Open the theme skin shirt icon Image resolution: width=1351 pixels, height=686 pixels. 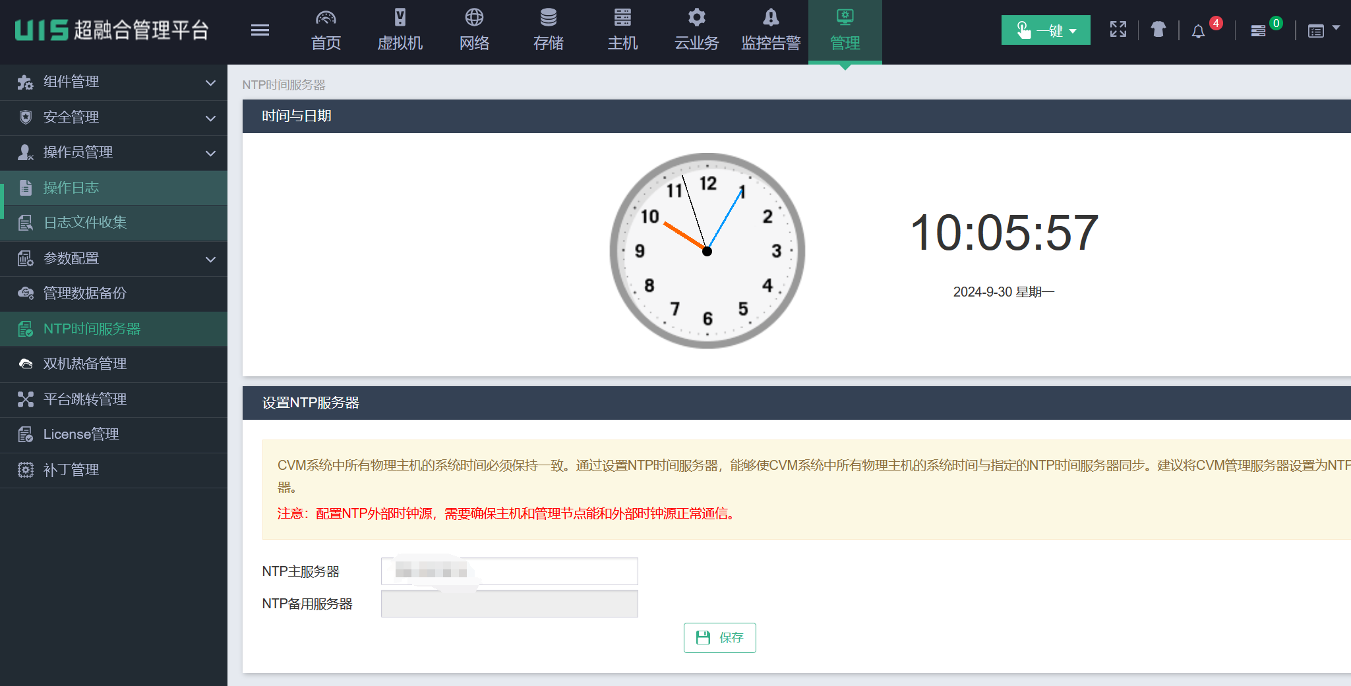coord(1158,30)
